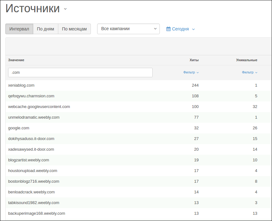
Task: Click unique count 14 for xadesawysed.it-door.com
Action: point(255,149)
